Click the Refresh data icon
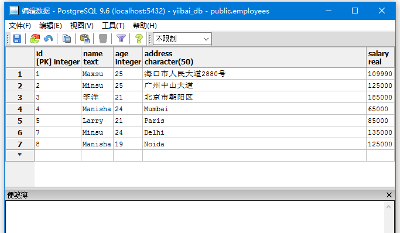 (x=35, y=39)
